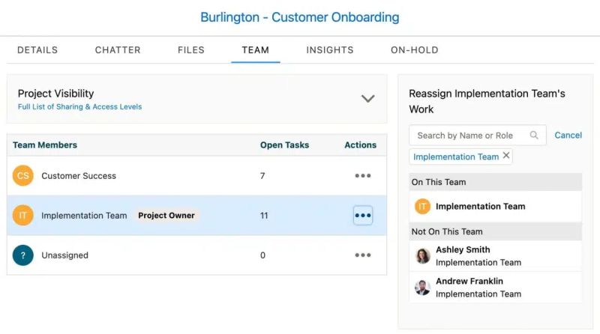The height and width of the screenshot is (334, 600).
Task: Open Full List of Sharing & Access Levels link
Action: 79,106
